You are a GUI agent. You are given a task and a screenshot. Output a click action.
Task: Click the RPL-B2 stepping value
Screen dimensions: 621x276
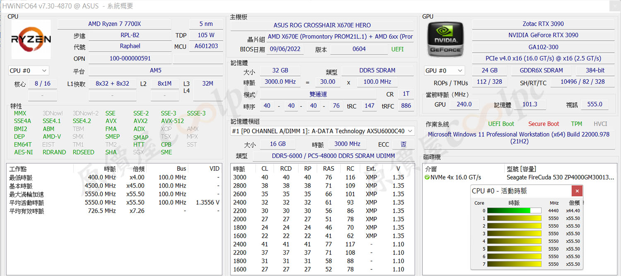tap(130, 35)
